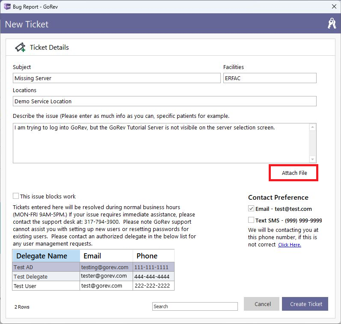Click into the issue description text box

(x=161, y=143)
